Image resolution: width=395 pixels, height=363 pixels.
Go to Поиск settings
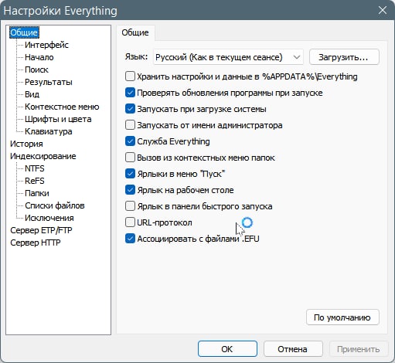(x=36, y=70)
